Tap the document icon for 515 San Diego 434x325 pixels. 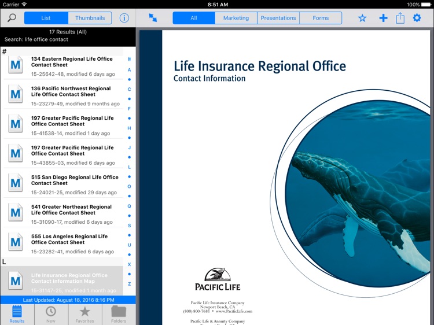15,183
